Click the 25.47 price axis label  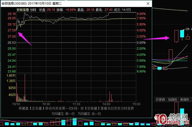point(12,55)
